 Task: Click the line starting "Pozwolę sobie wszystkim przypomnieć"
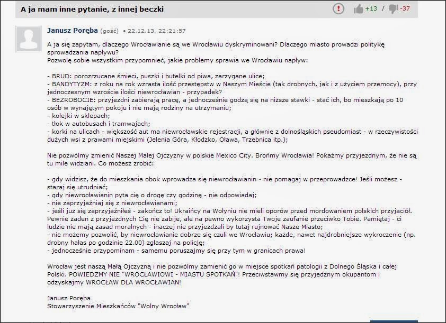coord(177,60)
